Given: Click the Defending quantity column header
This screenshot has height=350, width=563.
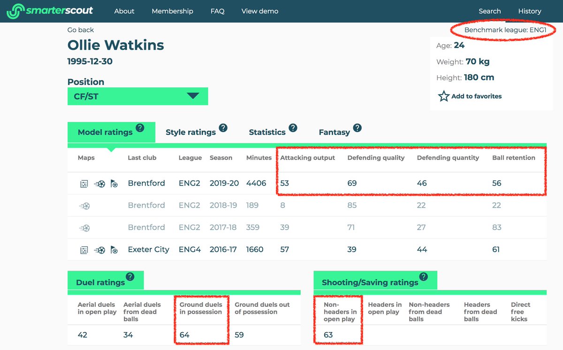Looking at the screenshot, I should click(x=448, y=158).
